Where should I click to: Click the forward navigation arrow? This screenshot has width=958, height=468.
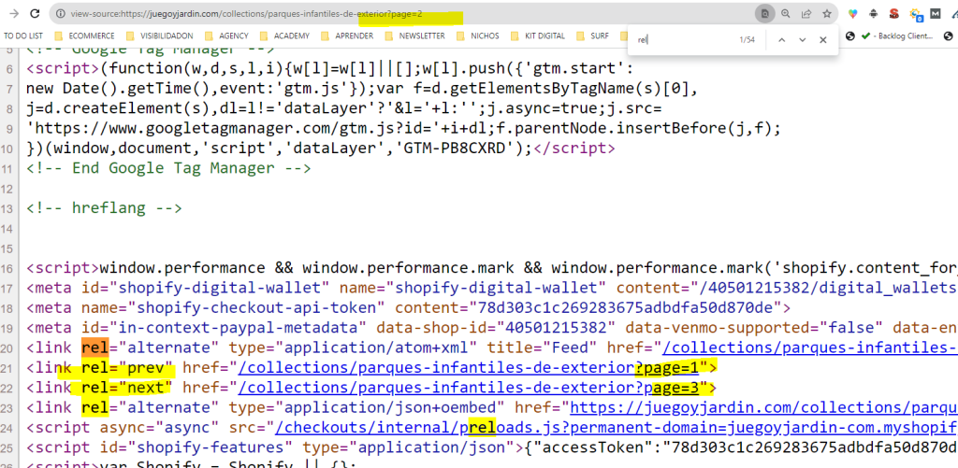[9, 14]
